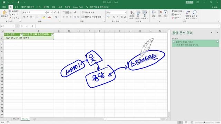Click the 잘라내기 (Cut) scissors icon

(x=10, y=11)
